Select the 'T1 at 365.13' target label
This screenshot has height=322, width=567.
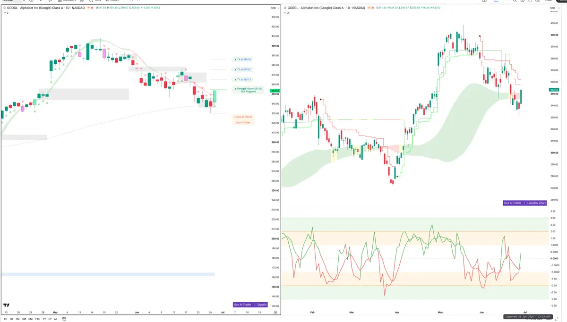(243, 79)
